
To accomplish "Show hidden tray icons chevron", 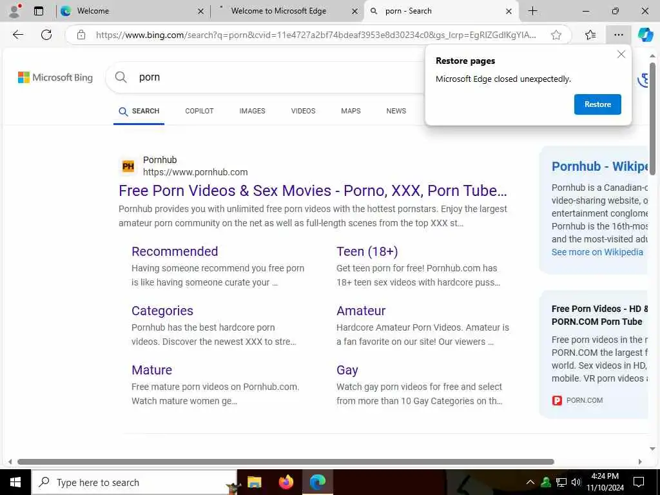I will pyautogui.click(x=530, y=482).
